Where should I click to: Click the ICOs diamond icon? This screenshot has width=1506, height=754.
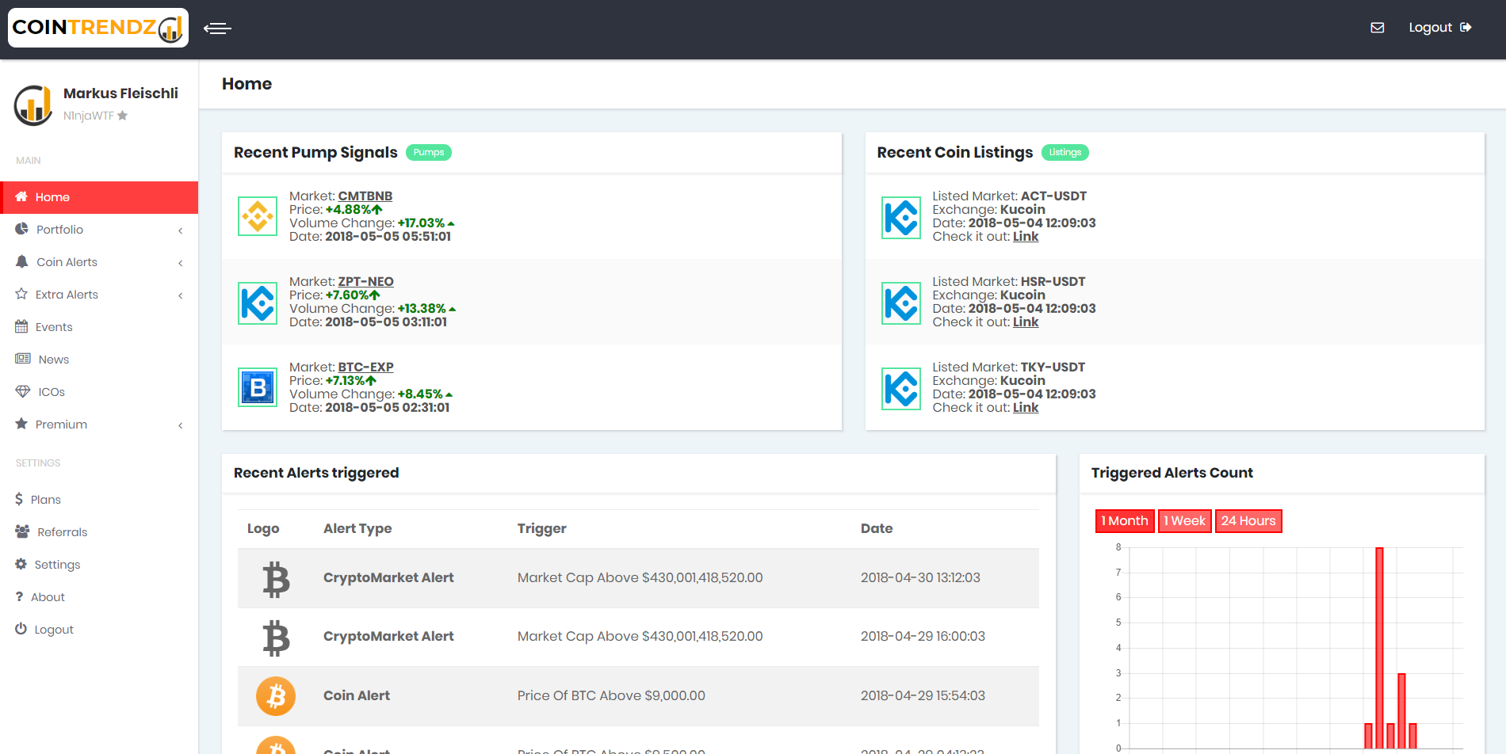23,391
